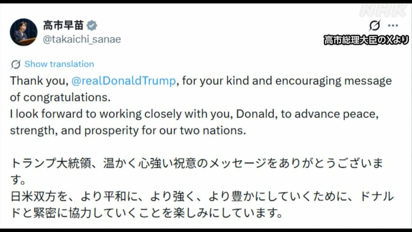
Task: Click the Grok icon beside the more menu
Action: click(x=375, y=25)
